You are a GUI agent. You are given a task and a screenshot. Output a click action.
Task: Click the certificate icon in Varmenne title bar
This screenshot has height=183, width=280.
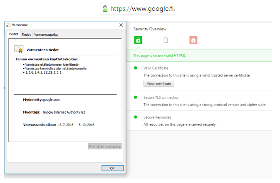(8, 25)
